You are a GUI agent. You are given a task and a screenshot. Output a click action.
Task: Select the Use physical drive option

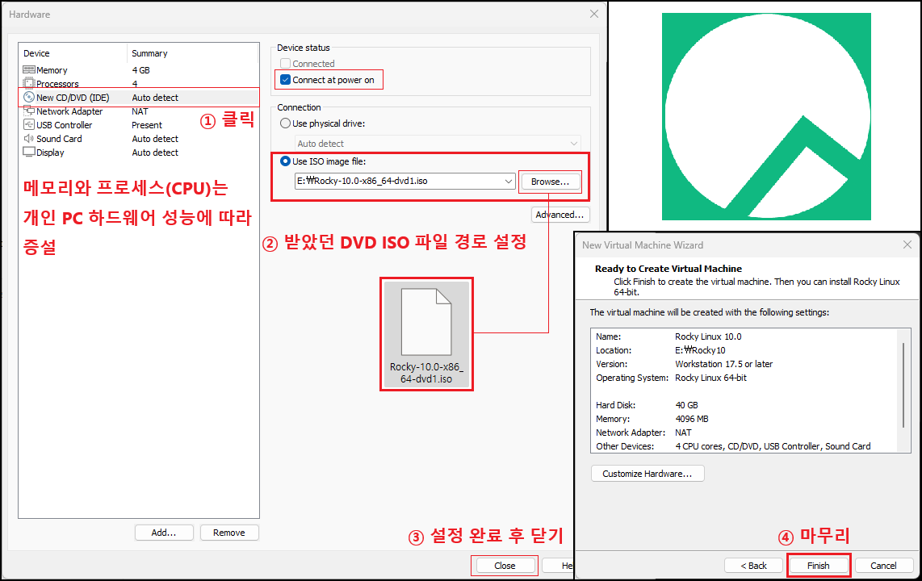coord(285,123)
